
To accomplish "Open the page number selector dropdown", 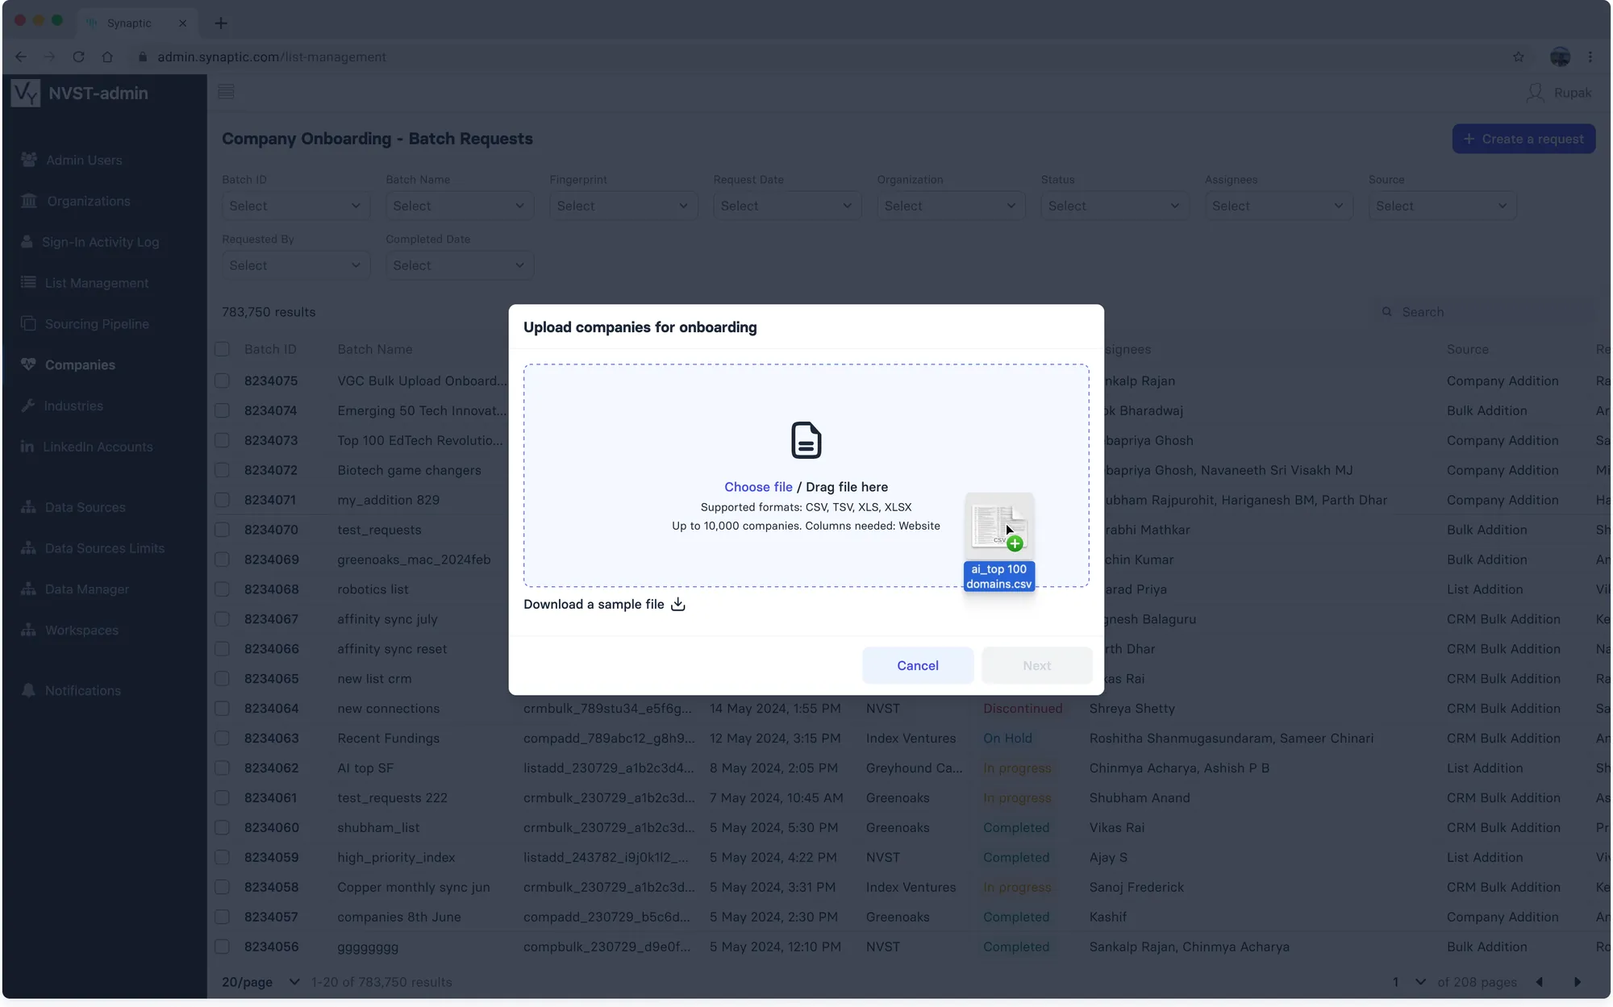I will 1408,982.
